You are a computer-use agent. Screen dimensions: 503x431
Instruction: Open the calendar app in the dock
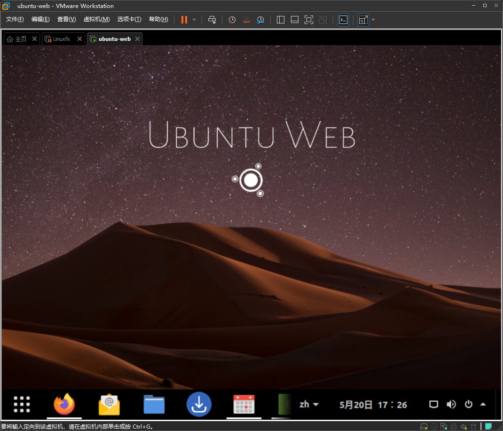(244, 404)
